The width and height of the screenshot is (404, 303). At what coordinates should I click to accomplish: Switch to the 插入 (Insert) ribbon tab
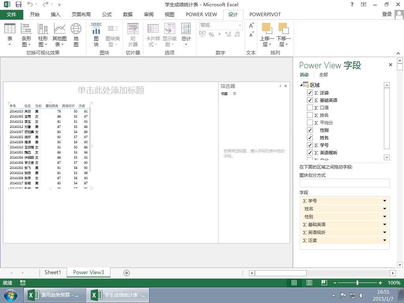tap(55, 15)
